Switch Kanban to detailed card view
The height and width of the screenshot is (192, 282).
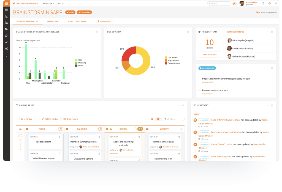(158, 119)
